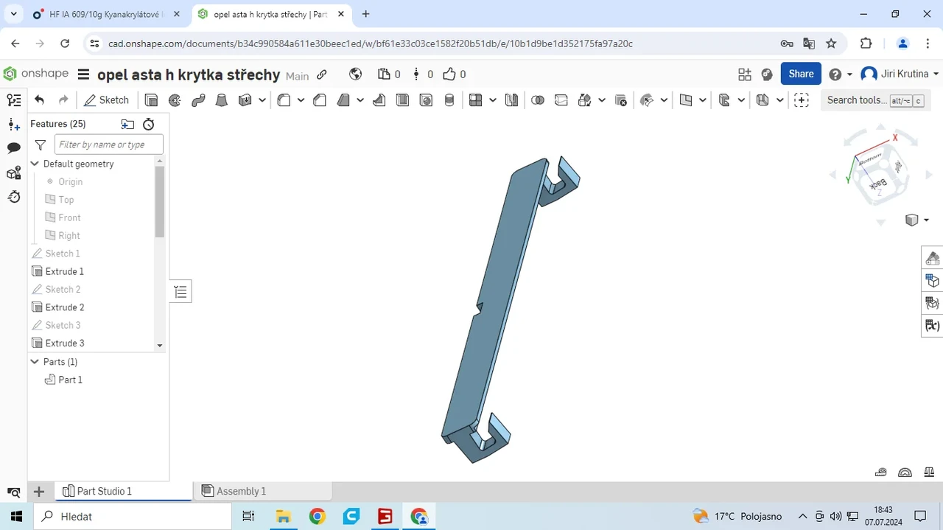Click the feature list scrollbar
This screenshot has height=530, width=943.
click(x=160, y=201)
